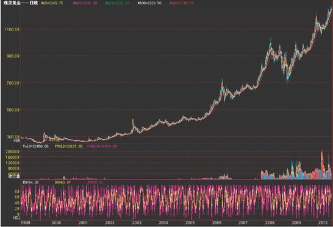Select year 2000 on the time axis
The height and width of the screenshot is (227, 333).
point(57,223)
